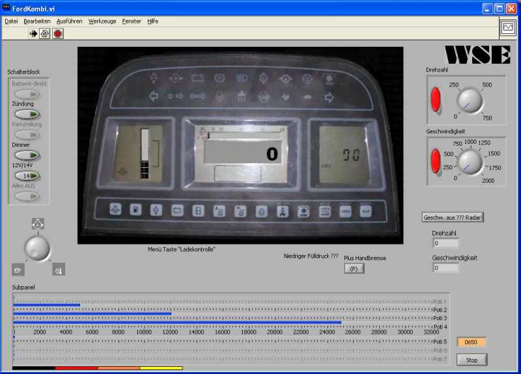Select the icon above the rotary selector knob

tap(38, 224)
